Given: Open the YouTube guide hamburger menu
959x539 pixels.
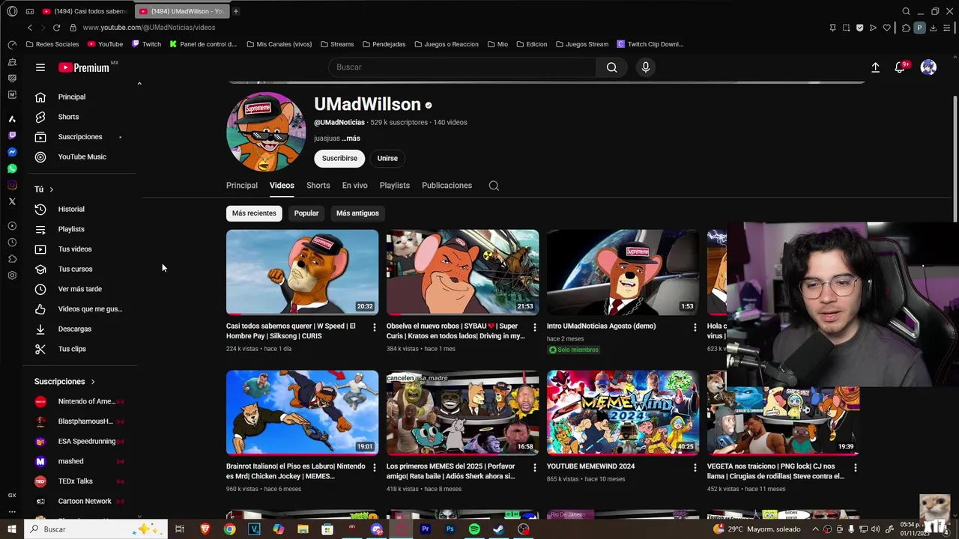Looking at the screenshot, I should (x=40, y=67).
